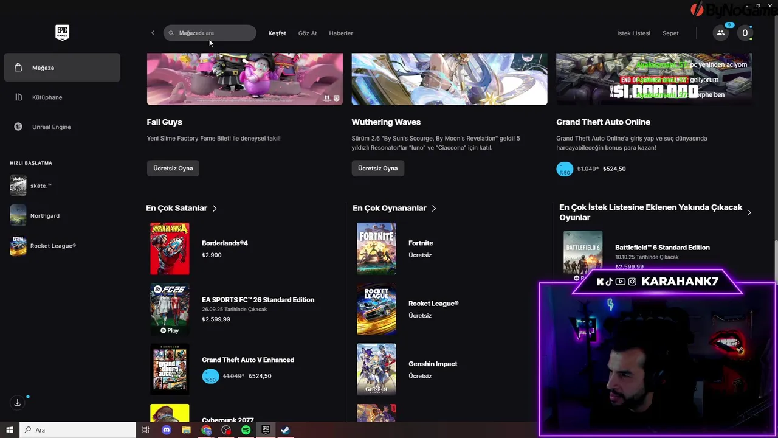Click the Mağazada ara search field
Image resolution: width=778 pixels, height=438 pixels.
tap(210, 33)
